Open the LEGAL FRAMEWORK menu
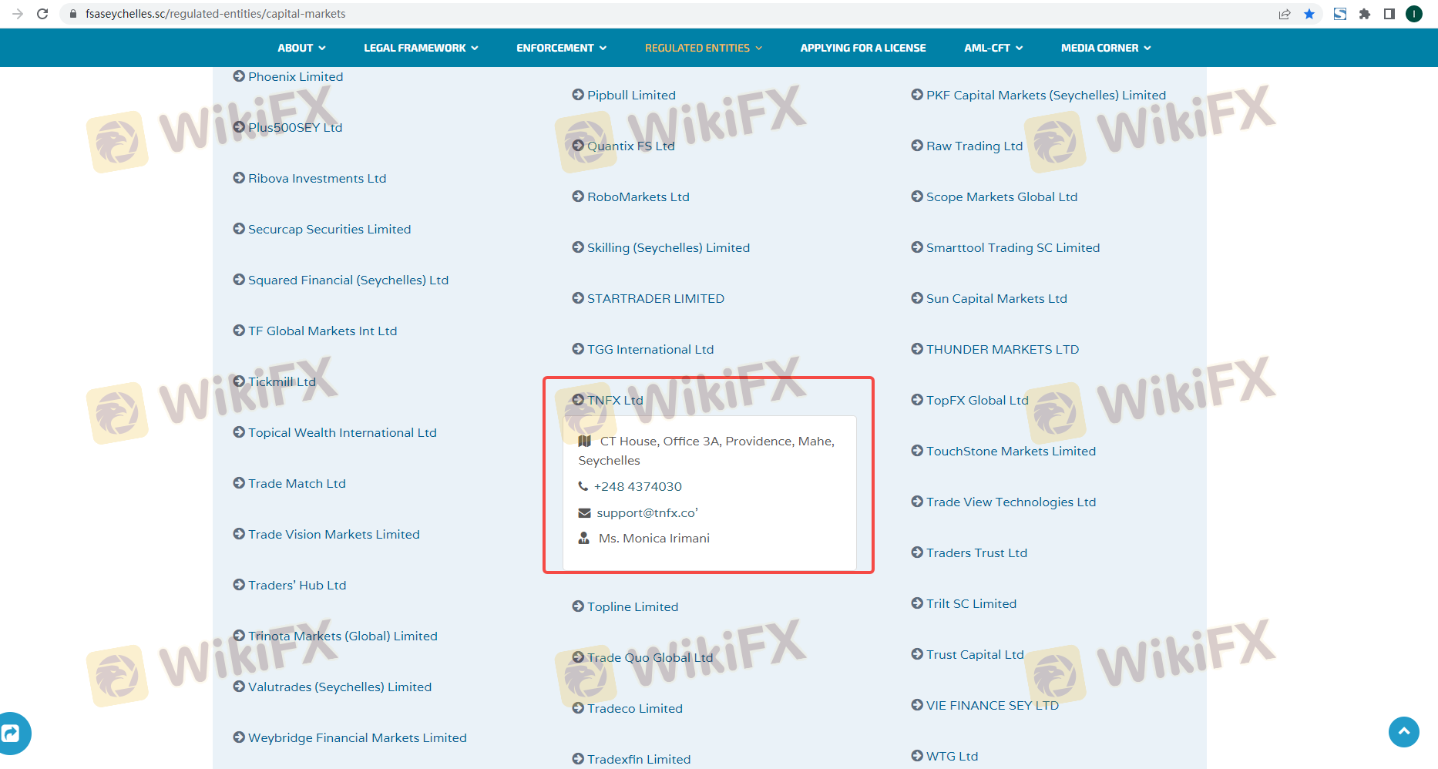 pyautogui.click(x=421, y=48)
